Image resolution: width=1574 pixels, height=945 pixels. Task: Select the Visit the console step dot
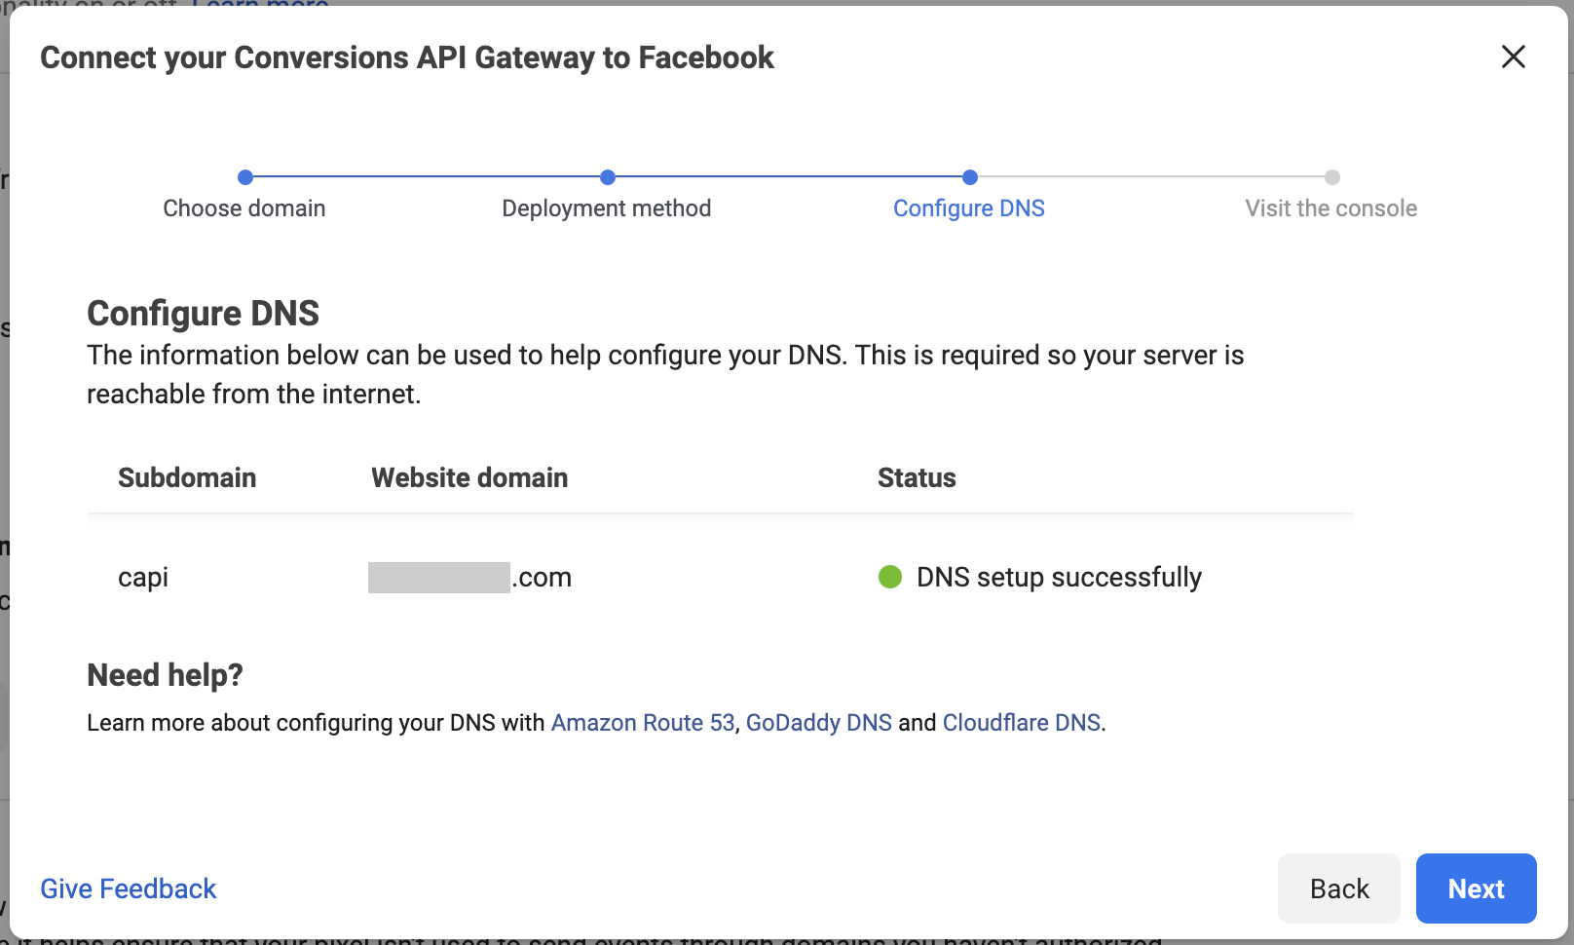click(x=1332, y=177)
